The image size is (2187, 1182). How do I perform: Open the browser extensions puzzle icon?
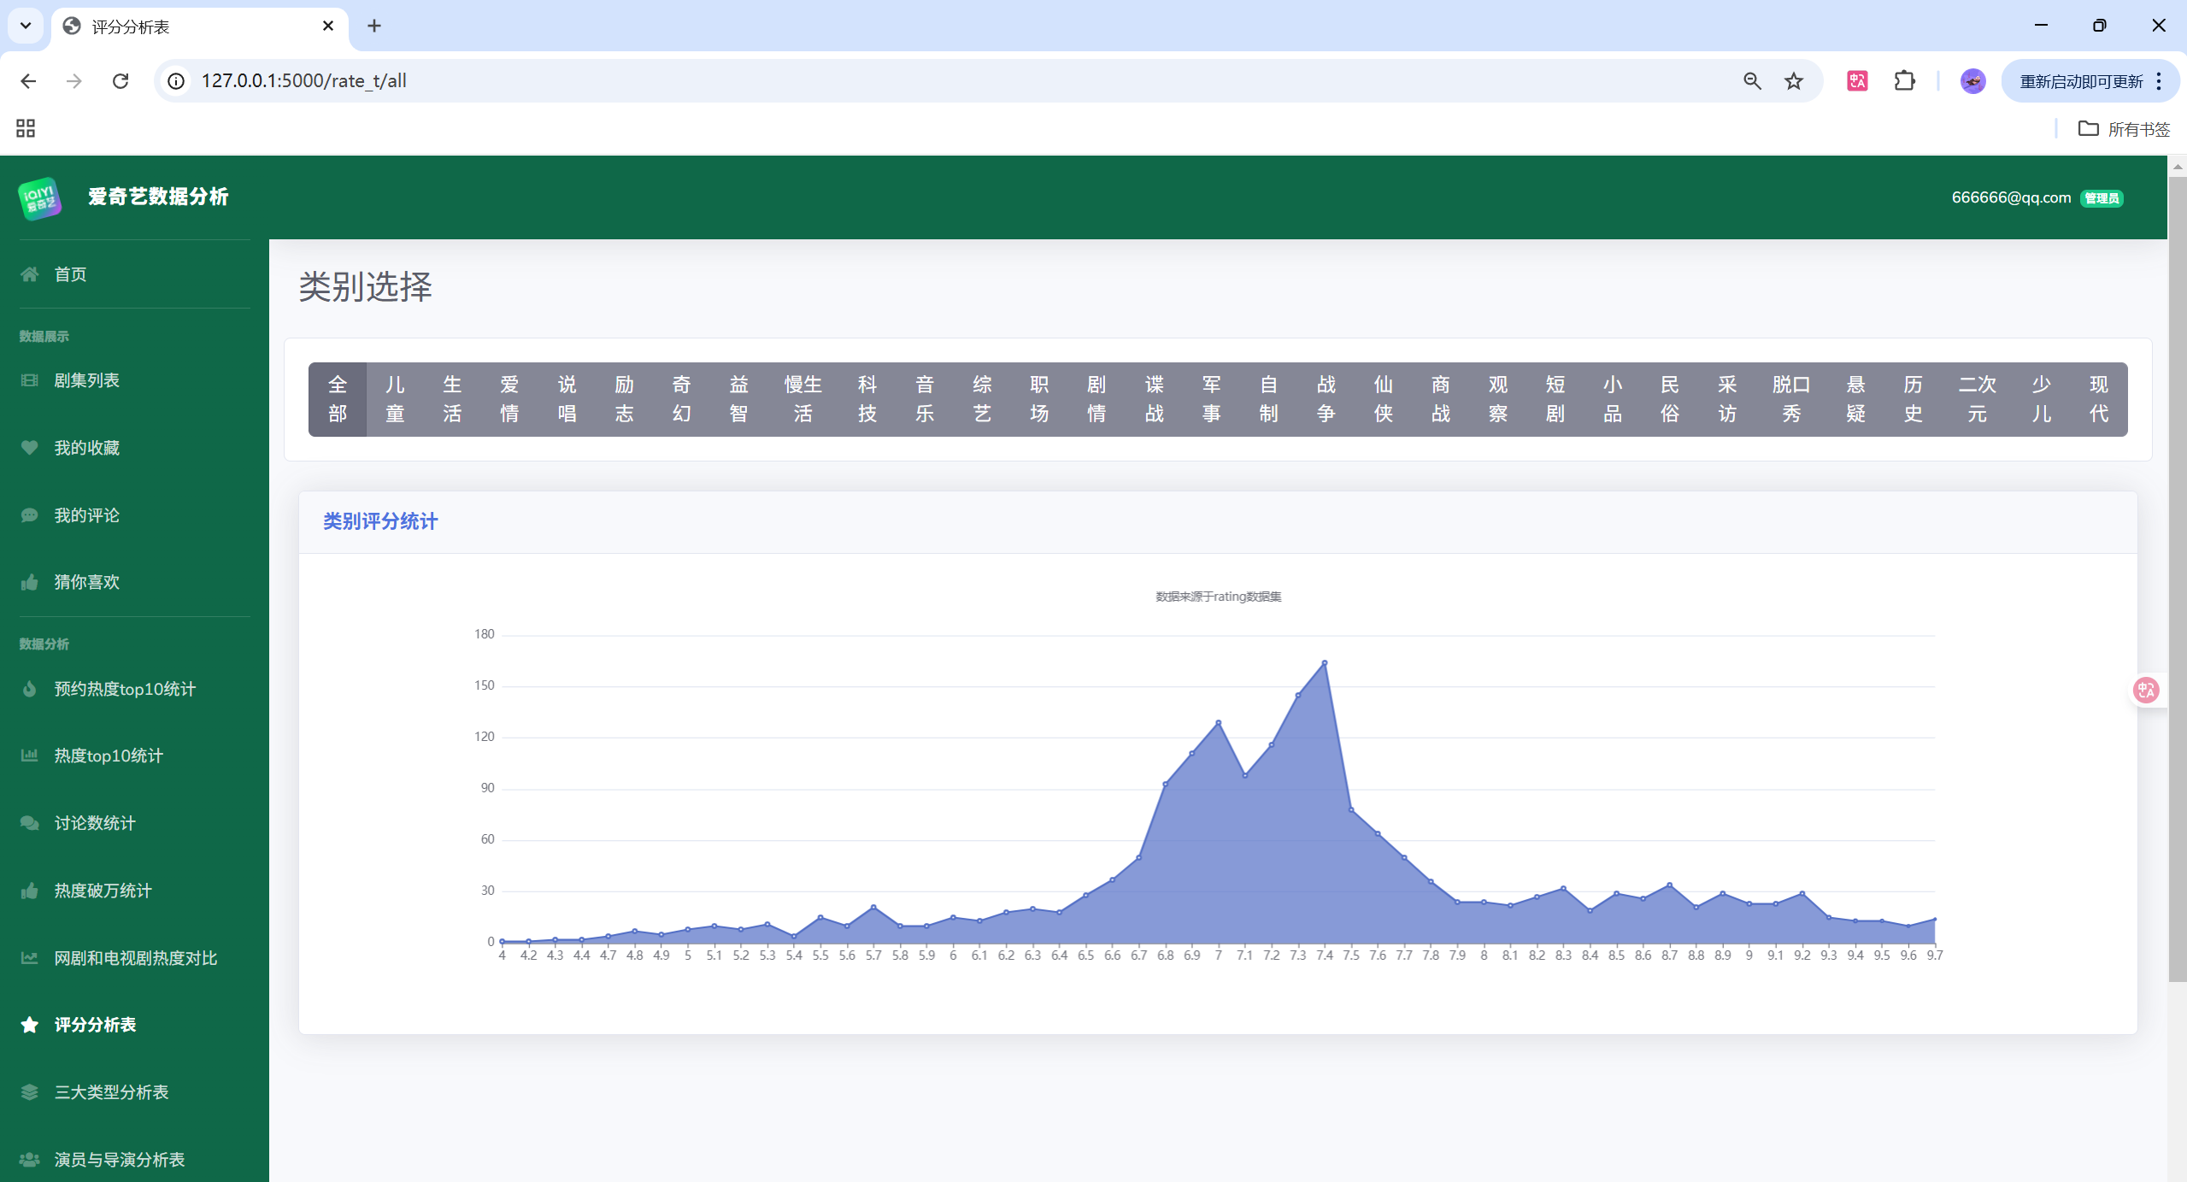coord(1904,81)
